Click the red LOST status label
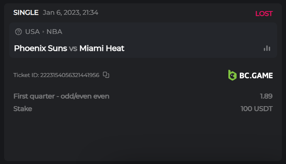Screen dimensions: 286x164 pyautogui.click(x=264, y=14)
